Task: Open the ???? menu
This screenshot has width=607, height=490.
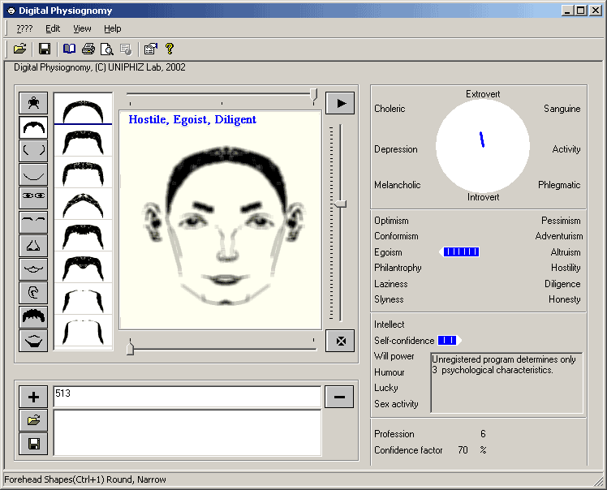Action: [x=24, y=28]
